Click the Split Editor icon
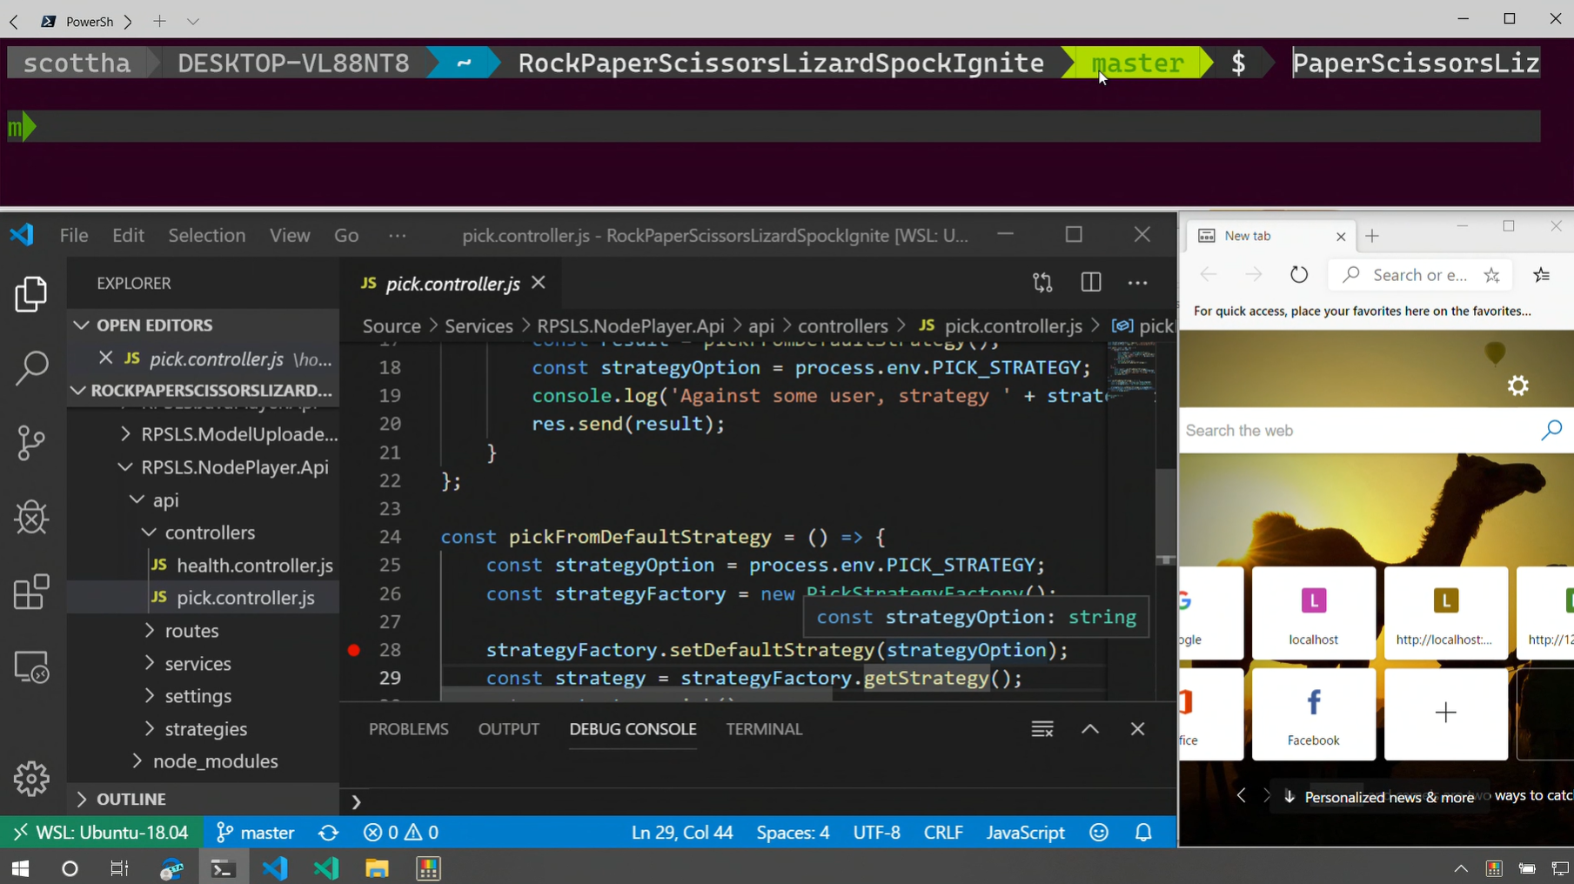Image resolution: width=1574 pixels, height=884 pixels. (x=1090, y=283)
